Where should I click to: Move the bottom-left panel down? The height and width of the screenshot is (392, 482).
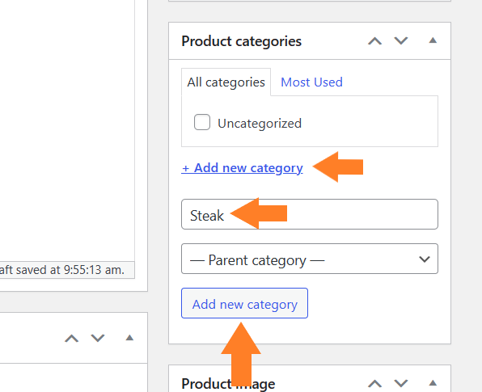(98, 338)
